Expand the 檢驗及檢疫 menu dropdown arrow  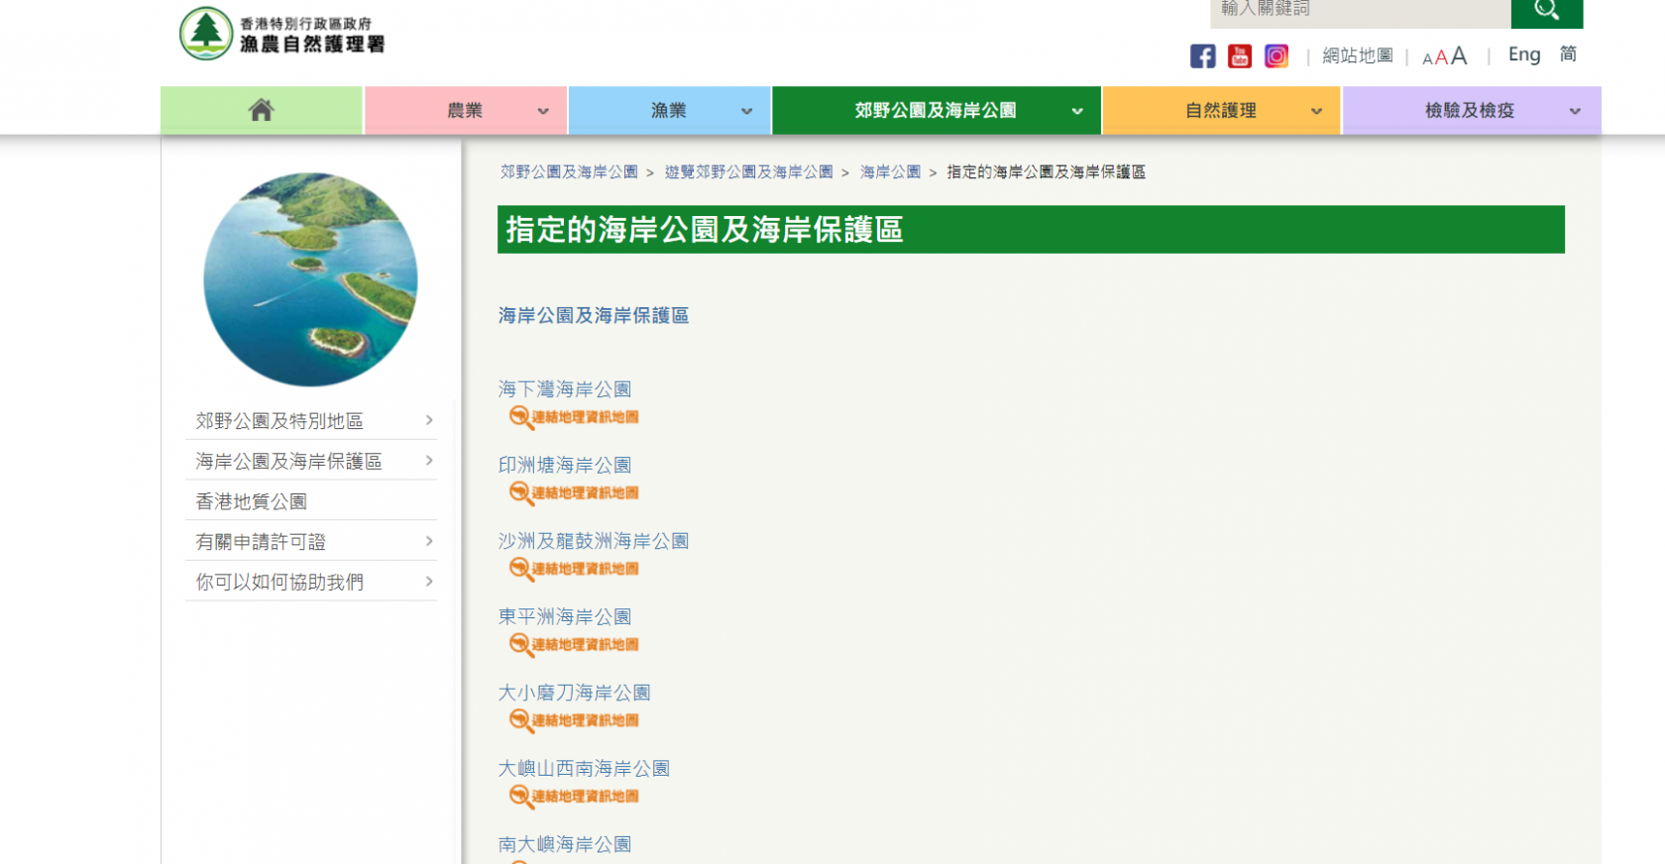coord(1575,111)
